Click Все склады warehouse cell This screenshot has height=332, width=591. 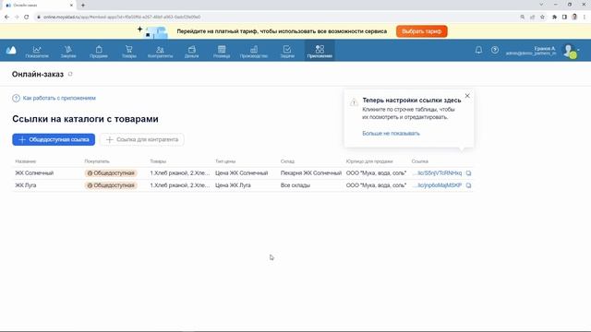point(295,185)
